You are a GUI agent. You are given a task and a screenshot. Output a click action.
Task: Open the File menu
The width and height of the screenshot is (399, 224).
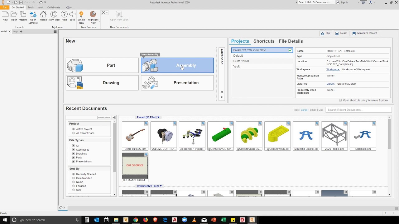[4, 7]
